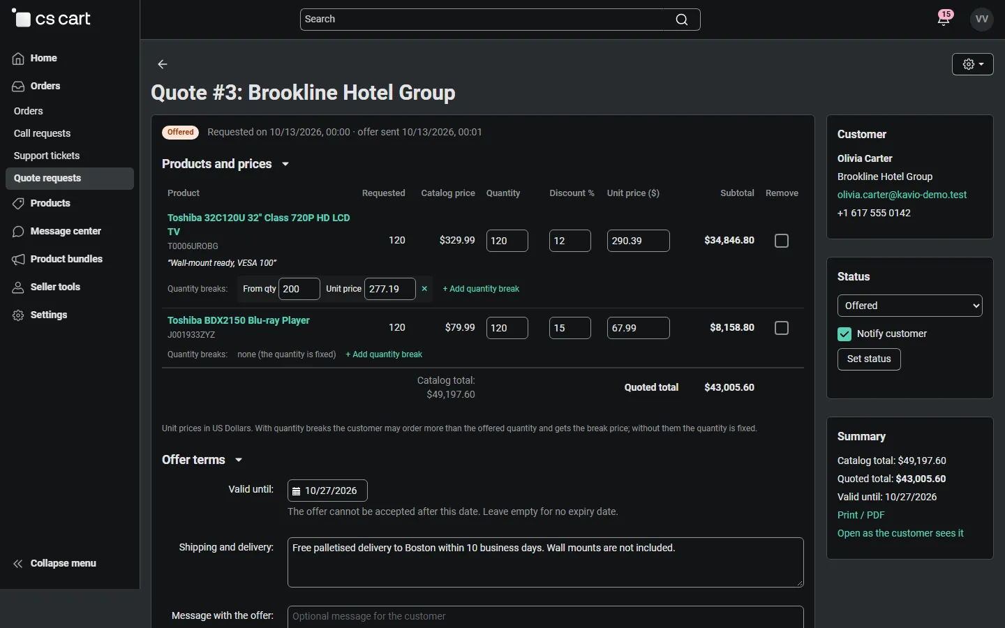Viewport: 1005px width, 628px height.
Task: Click the Valid until date field
Action: 327,491
